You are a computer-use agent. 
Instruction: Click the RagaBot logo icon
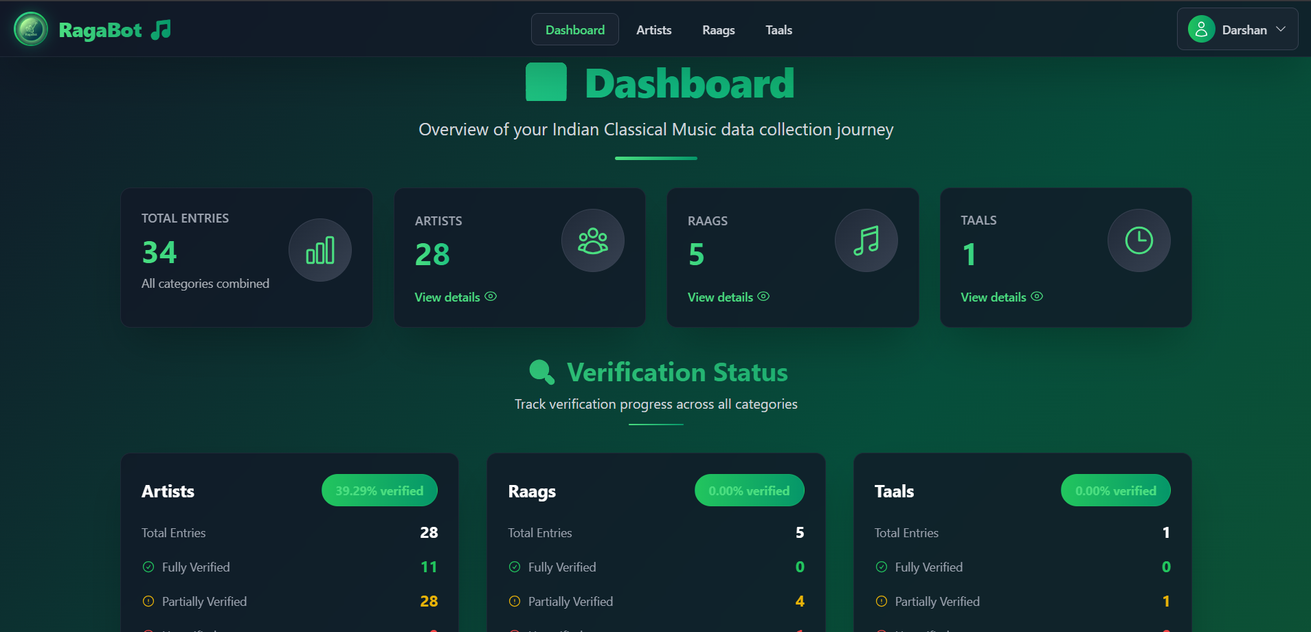click(x=30, y=29)
